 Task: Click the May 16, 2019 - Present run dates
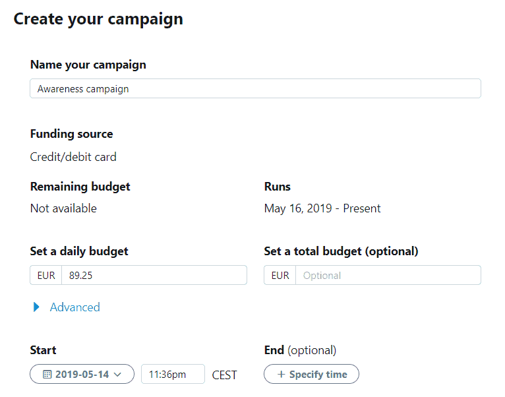[x=322, y=208]
